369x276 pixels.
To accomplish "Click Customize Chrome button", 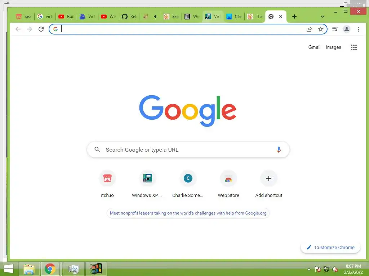I will [330, 247].
